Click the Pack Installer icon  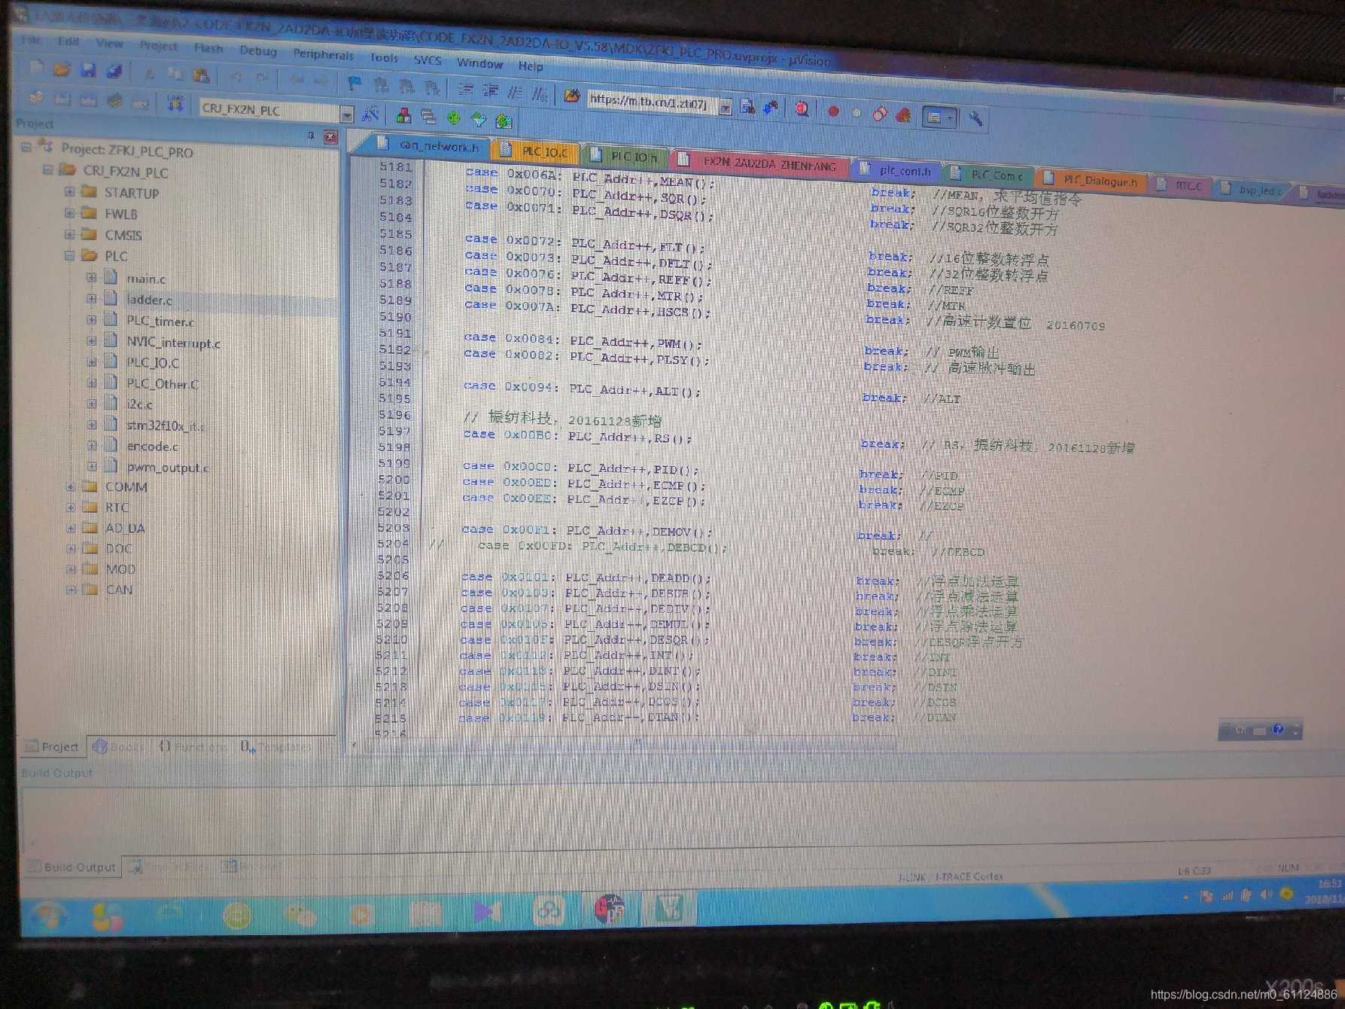click(x=504, y=120)
